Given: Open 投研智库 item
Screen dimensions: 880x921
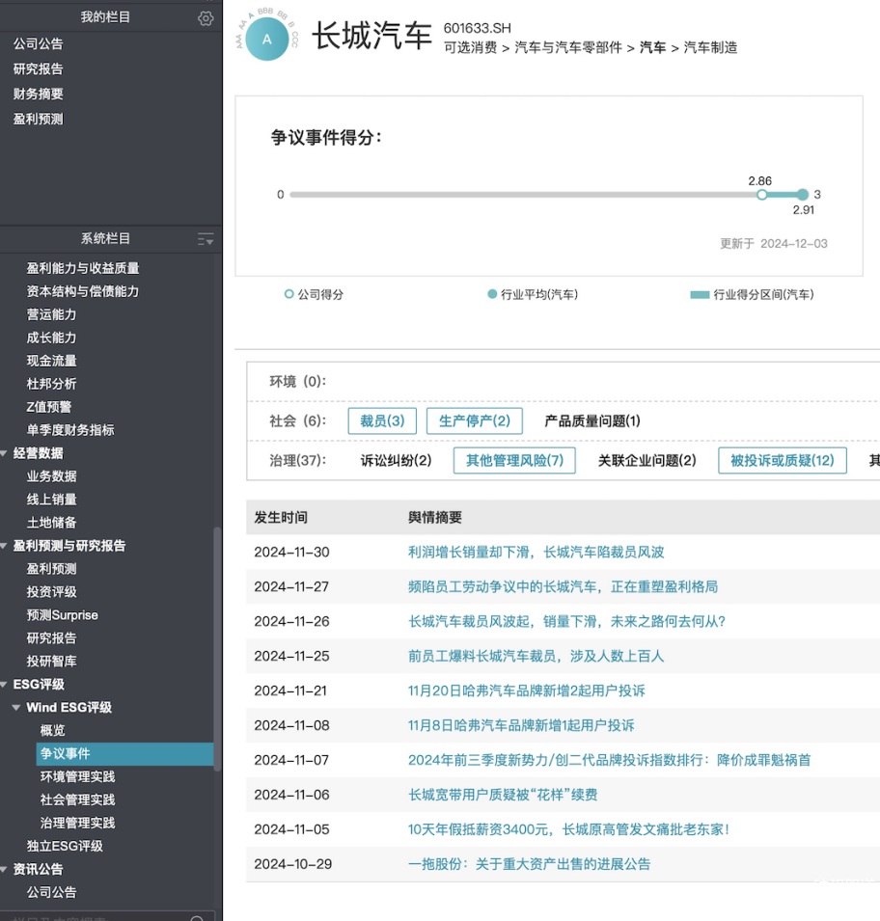Looking at the screenshot, I should coord(52,661).
